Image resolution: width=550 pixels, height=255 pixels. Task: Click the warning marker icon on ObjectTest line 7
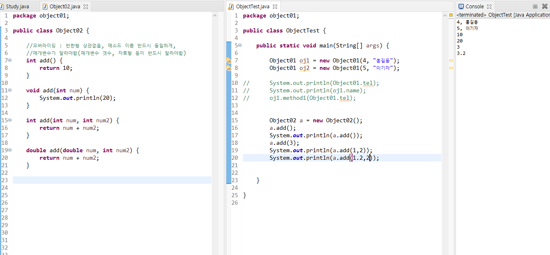point(228,60)
